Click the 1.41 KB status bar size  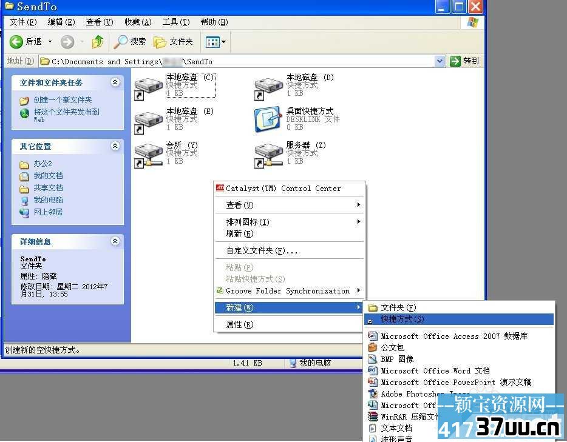pos(247,363)
